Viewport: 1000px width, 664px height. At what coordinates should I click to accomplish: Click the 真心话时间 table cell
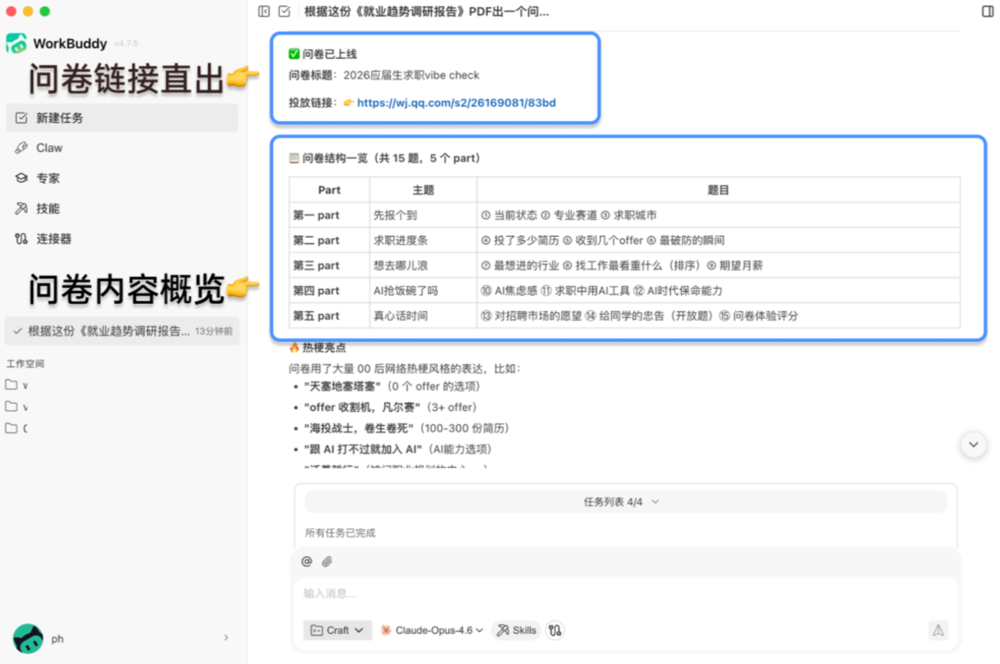pos(423,316)
